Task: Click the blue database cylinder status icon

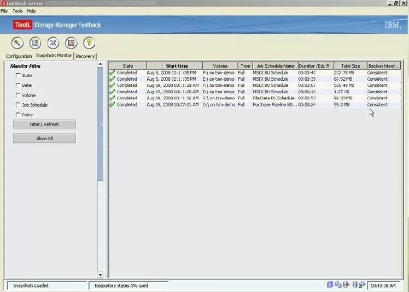Action: pyautogui.click(x=355, y=284)
